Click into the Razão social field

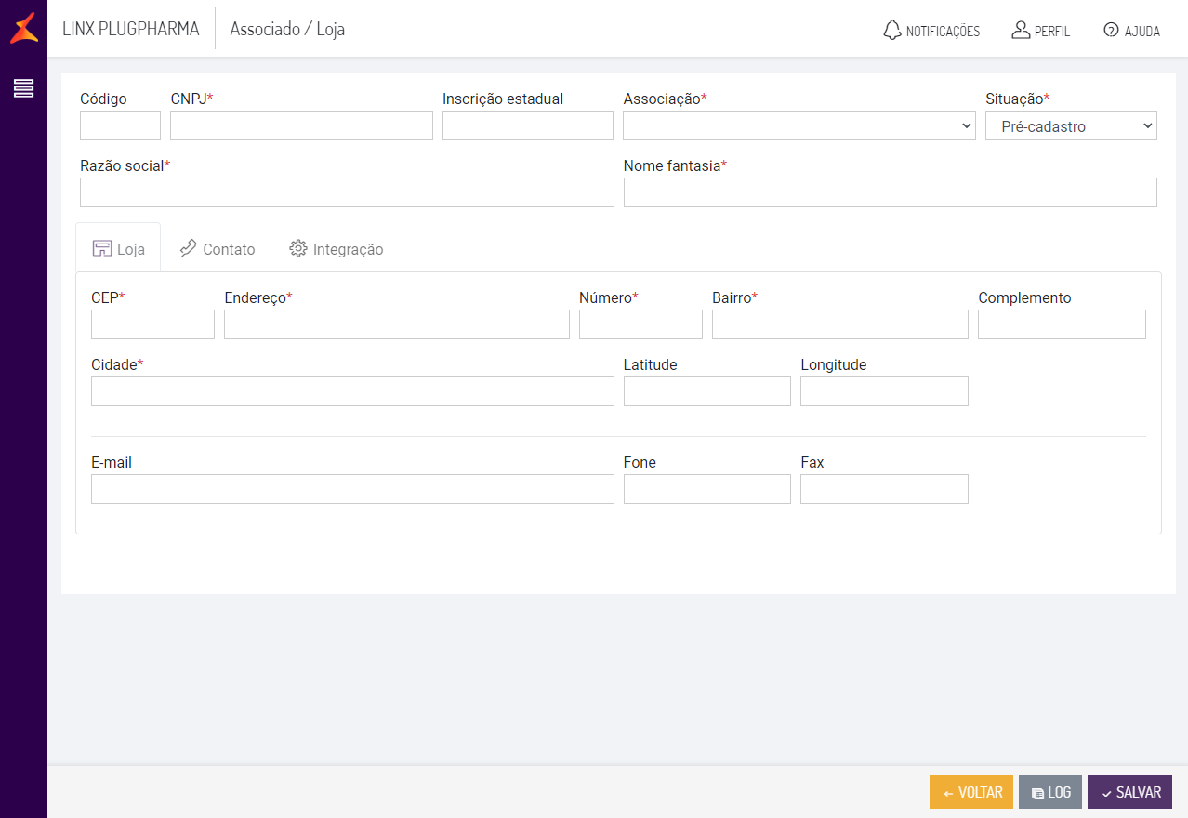click(347, 192)
